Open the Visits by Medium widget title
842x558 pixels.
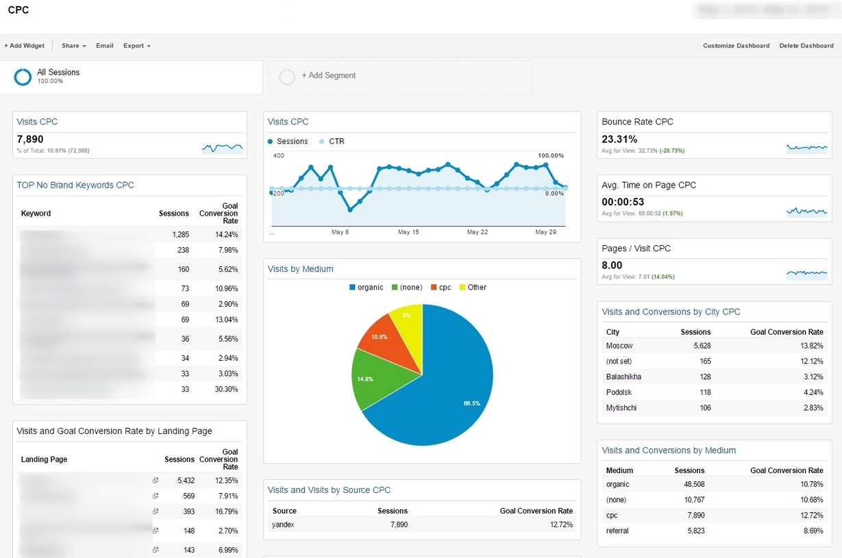coord(301,269)
